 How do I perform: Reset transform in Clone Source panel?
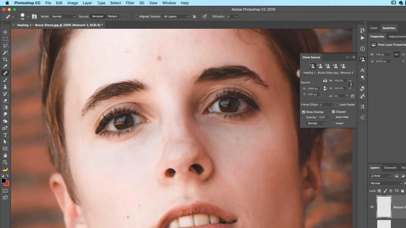coord(352,96)
